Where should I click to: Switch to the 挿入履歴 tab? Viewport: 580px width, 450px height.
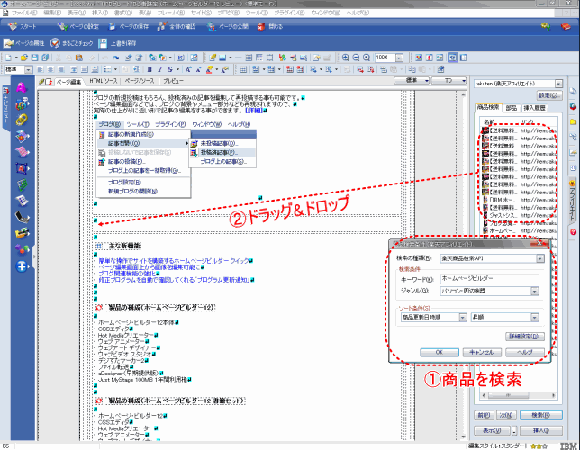coord(534,108)
